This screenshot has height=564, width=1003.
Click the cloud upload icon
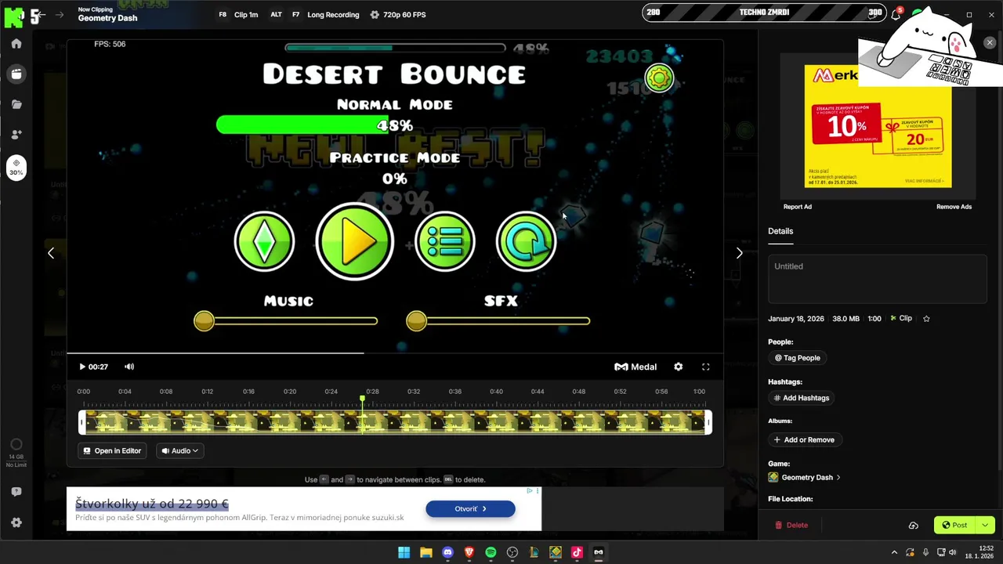[914, 526]
